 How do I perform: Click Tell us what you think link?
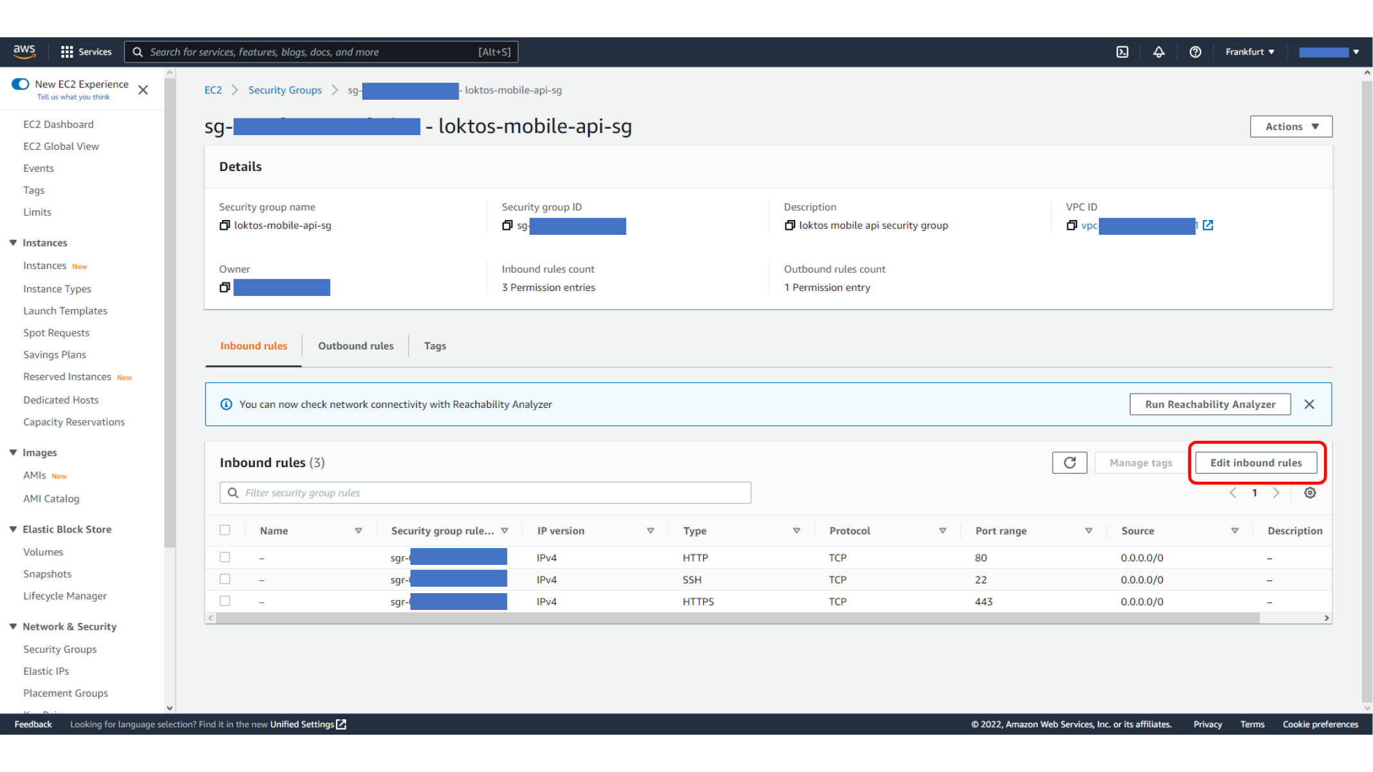[x=73, y=97]
